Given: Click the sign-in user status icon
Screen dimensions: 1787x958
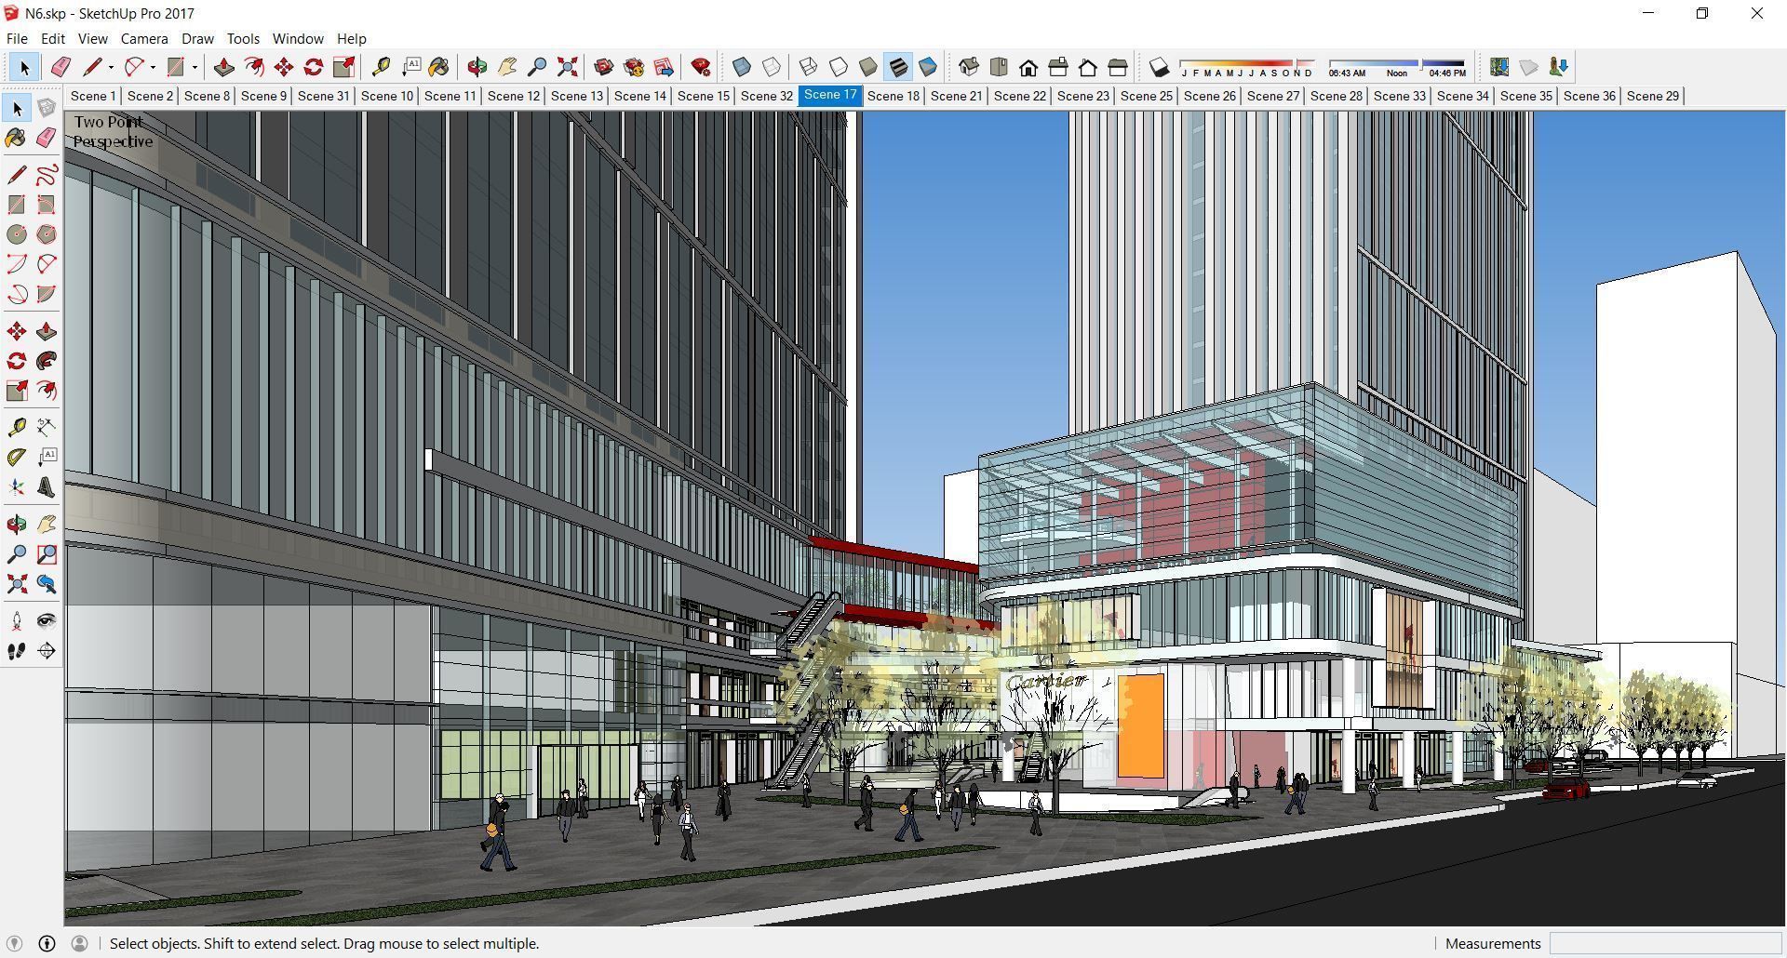Looking at the screenshot, I should (79, 943).
